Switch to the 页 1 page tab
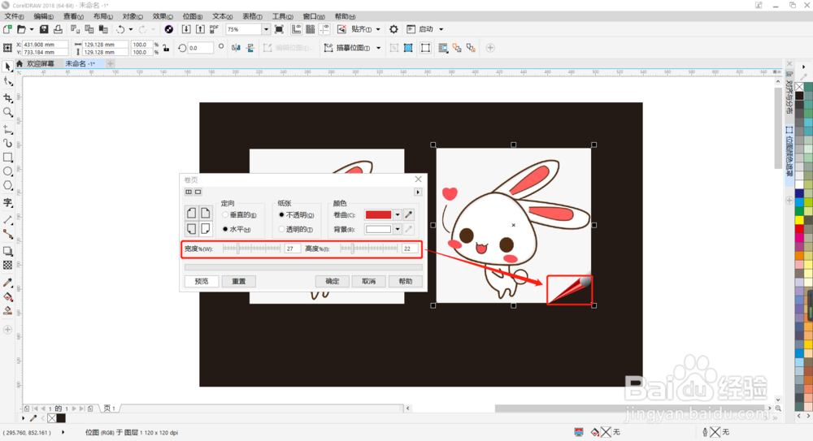The image size is (813, 441). (x=110, y=409)
